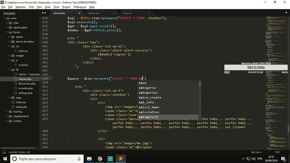Image resolution: width=290 pixels, height=163 pixels.
Task: Expand the phpMyAdmin folder
Action: point(7,116)
